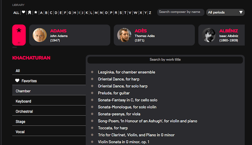
Task: Select bullet next to Toccata, for harp
Action: (92, 128)
